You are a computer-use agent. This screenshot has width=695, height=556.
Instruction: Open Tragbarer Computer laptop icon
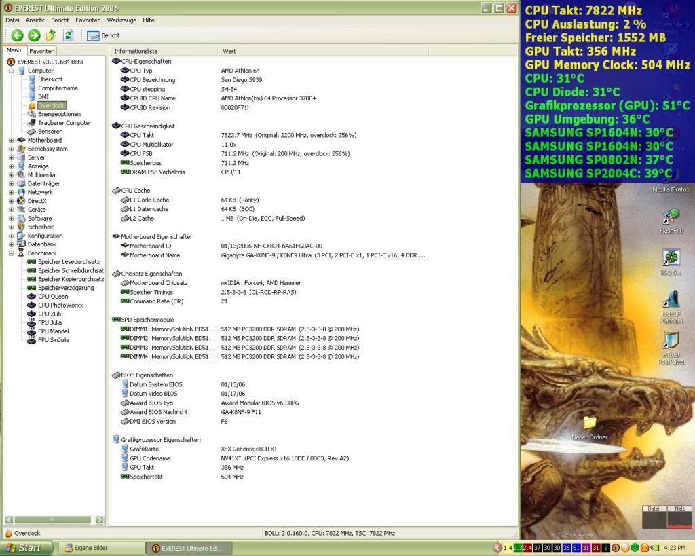(x=32, y=123)
